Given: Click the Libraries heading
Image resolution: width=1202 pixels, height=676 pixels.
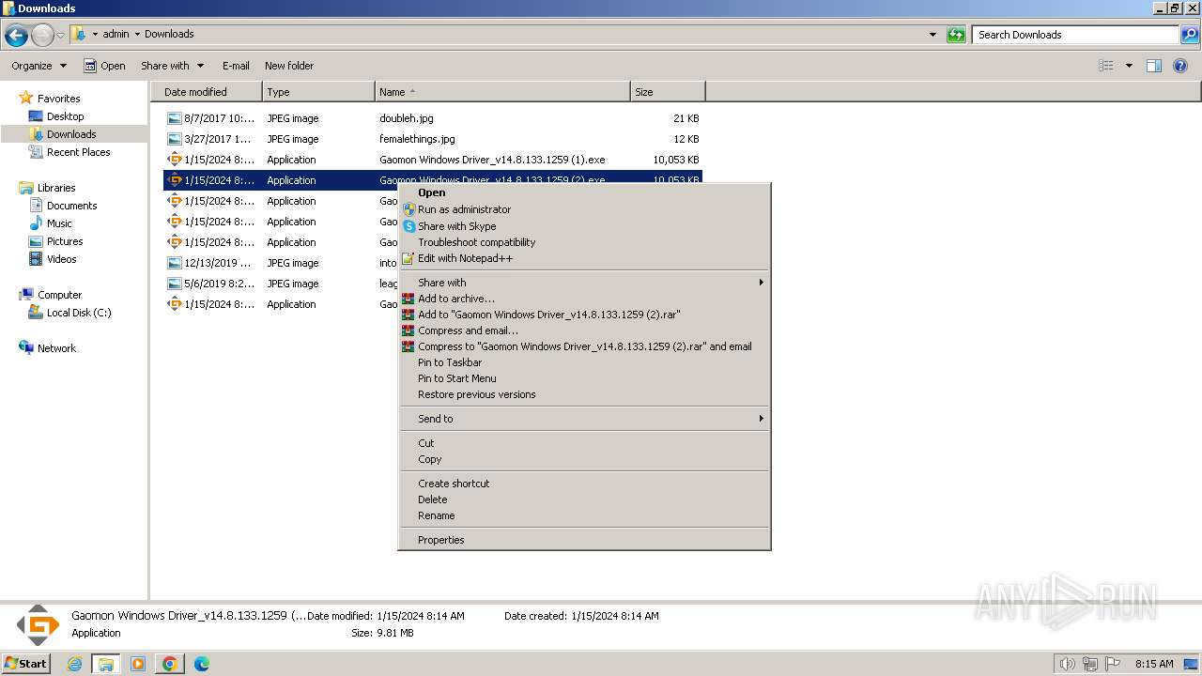Looking at the screenshot, I should coord(56,188).
